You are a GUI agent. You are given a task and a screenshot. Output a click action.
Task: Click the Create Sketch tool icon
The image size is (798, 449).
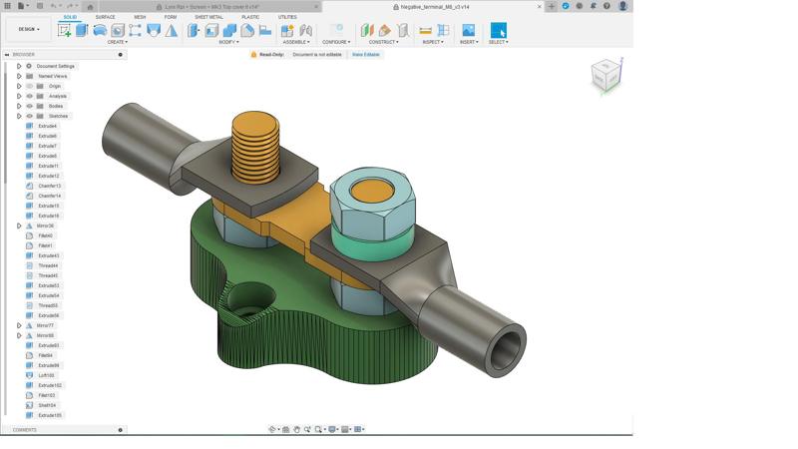tap(64, 30)
